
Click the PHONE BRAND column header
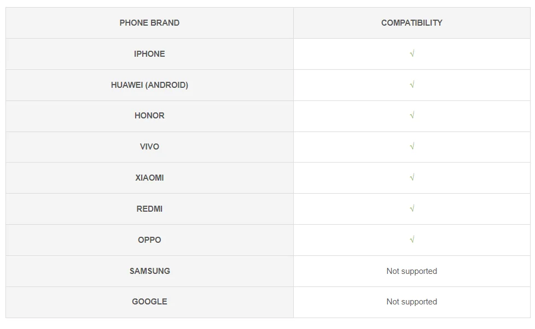[x=149, y=23]
